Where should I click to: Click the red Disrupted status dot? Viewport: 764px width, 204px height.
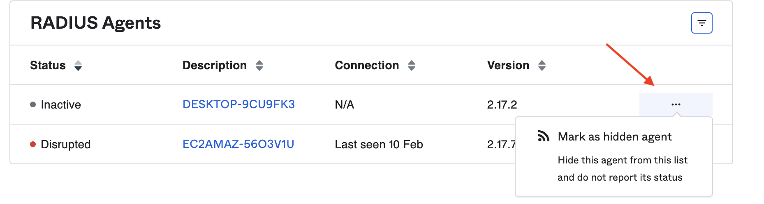(x=33, y=144)
